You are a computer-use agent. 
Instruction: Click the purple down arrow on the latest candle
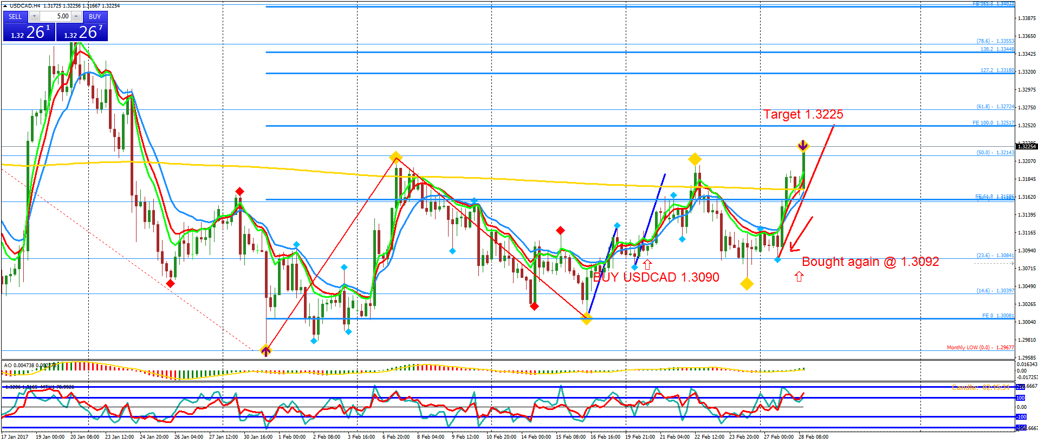[803, 145]
